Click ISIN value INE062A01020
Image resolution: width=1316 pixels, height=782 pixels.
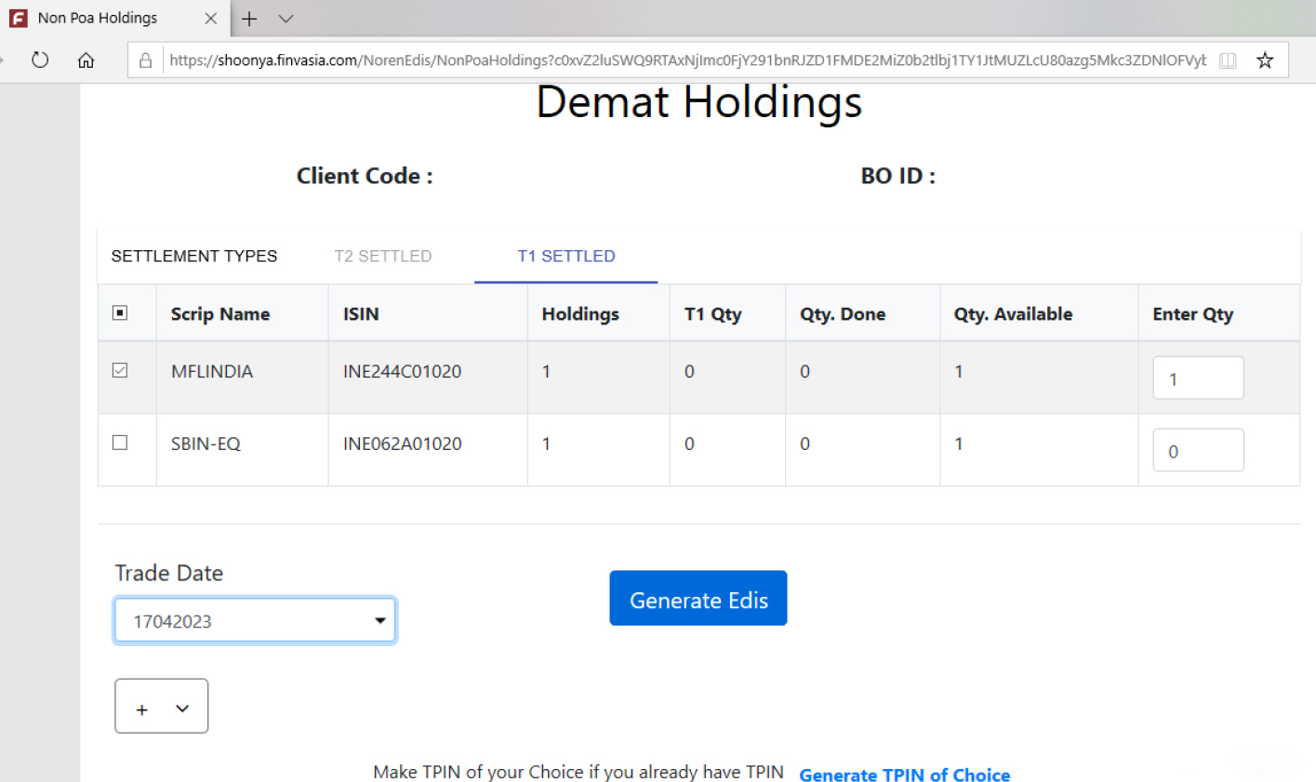coord(403,444)
